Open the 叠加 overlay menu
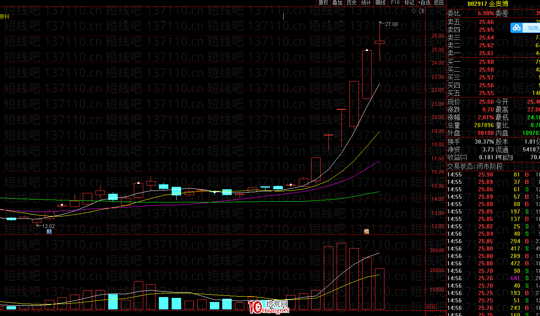This screenshot has height=316, width=540. point(337,3)
